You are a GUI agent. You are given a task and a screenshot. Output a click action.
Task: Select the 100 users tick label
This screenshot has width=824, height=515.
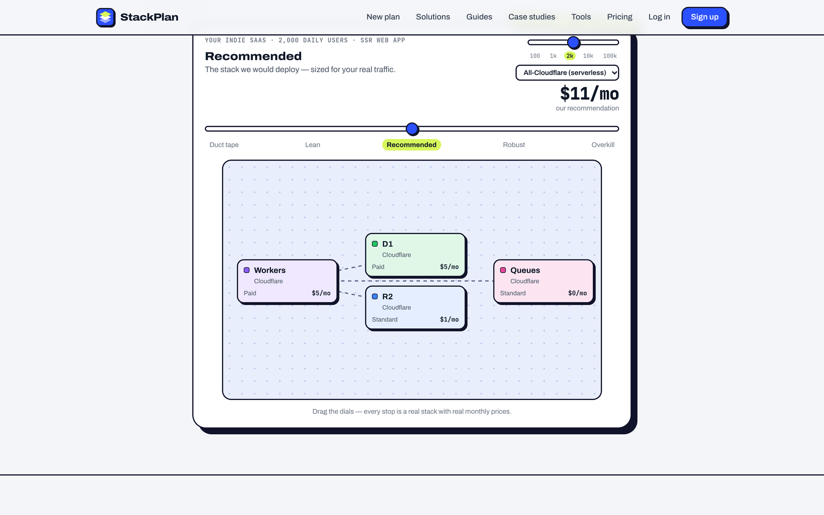535,56
